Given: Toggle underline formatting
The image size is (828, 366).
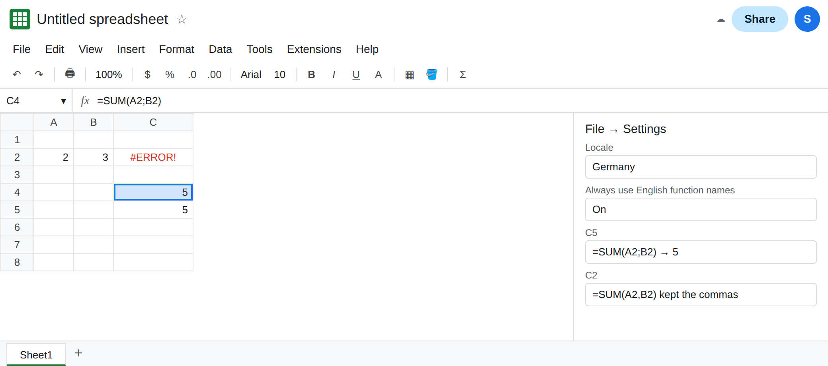Looking at the screenshot, I should pos(356,74).
